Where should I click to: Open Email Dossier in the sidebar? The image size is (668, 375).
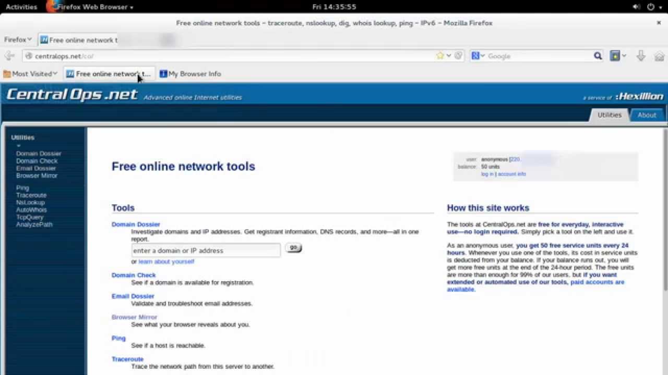[x=36, y=168]
